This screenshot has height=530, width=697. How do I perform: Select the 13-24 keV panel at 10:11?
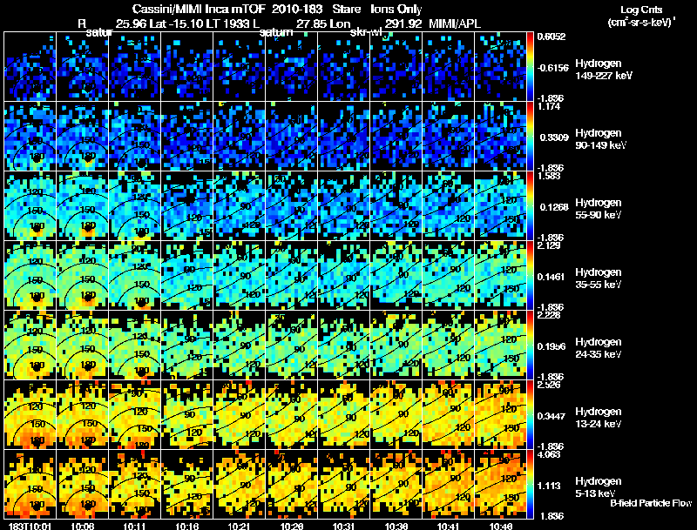point(135,415)
